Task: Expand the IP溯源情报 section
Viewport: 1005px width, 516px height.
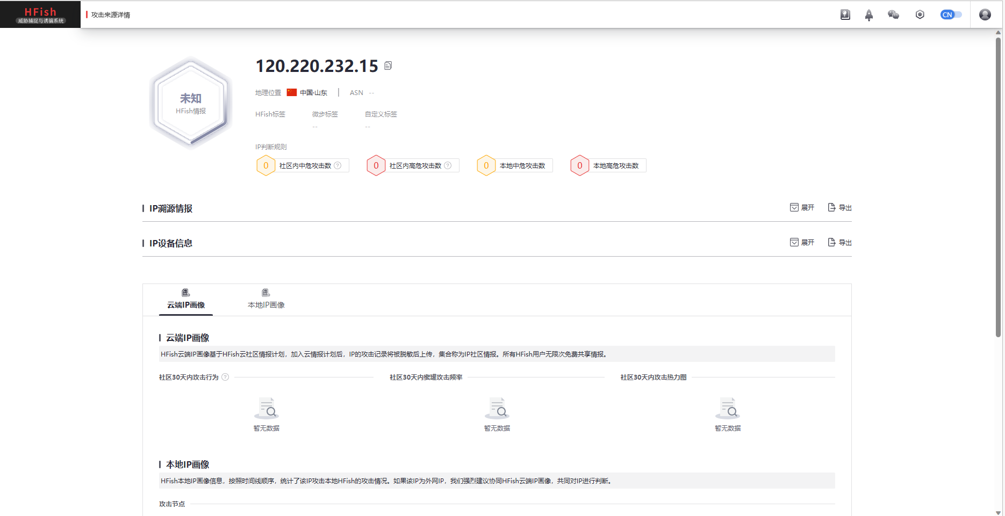Action: click(802, 208)
